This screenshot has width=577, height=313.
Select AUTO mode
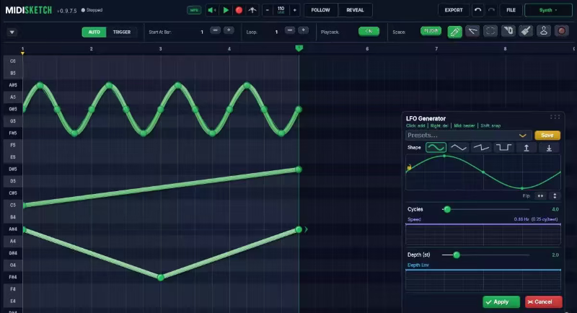pyautogui.click(x=94, y=32)
